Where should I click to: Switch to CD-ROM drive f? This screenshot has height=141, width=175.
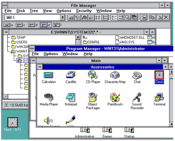[x=57, y=25]
